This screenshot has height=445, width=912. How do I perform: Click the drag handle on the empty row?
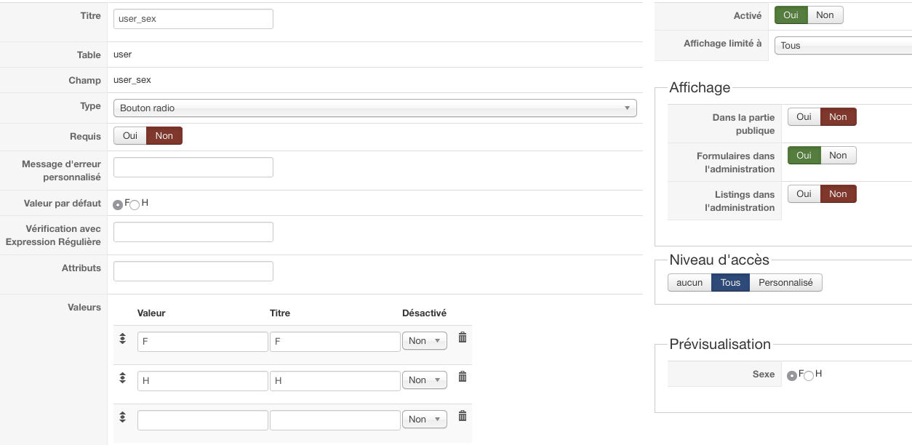coord(122,417)
